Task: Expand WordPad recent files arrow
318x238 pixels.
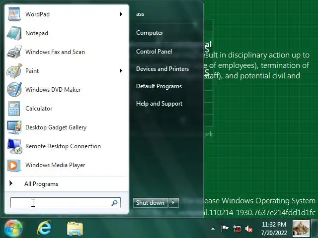Action: [x=121, y=14]
